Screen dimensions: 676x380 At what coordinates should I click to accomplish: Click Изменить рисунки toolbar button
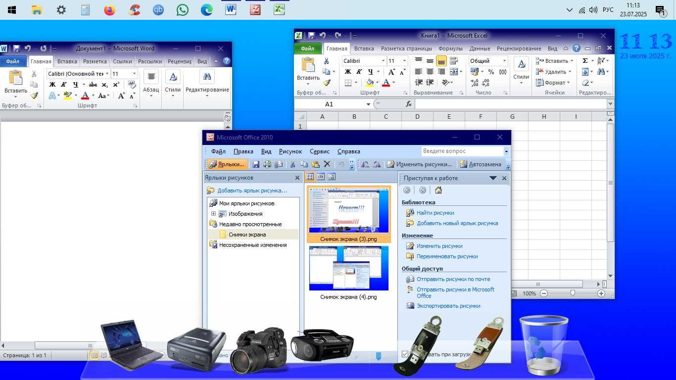click(420, 164)
